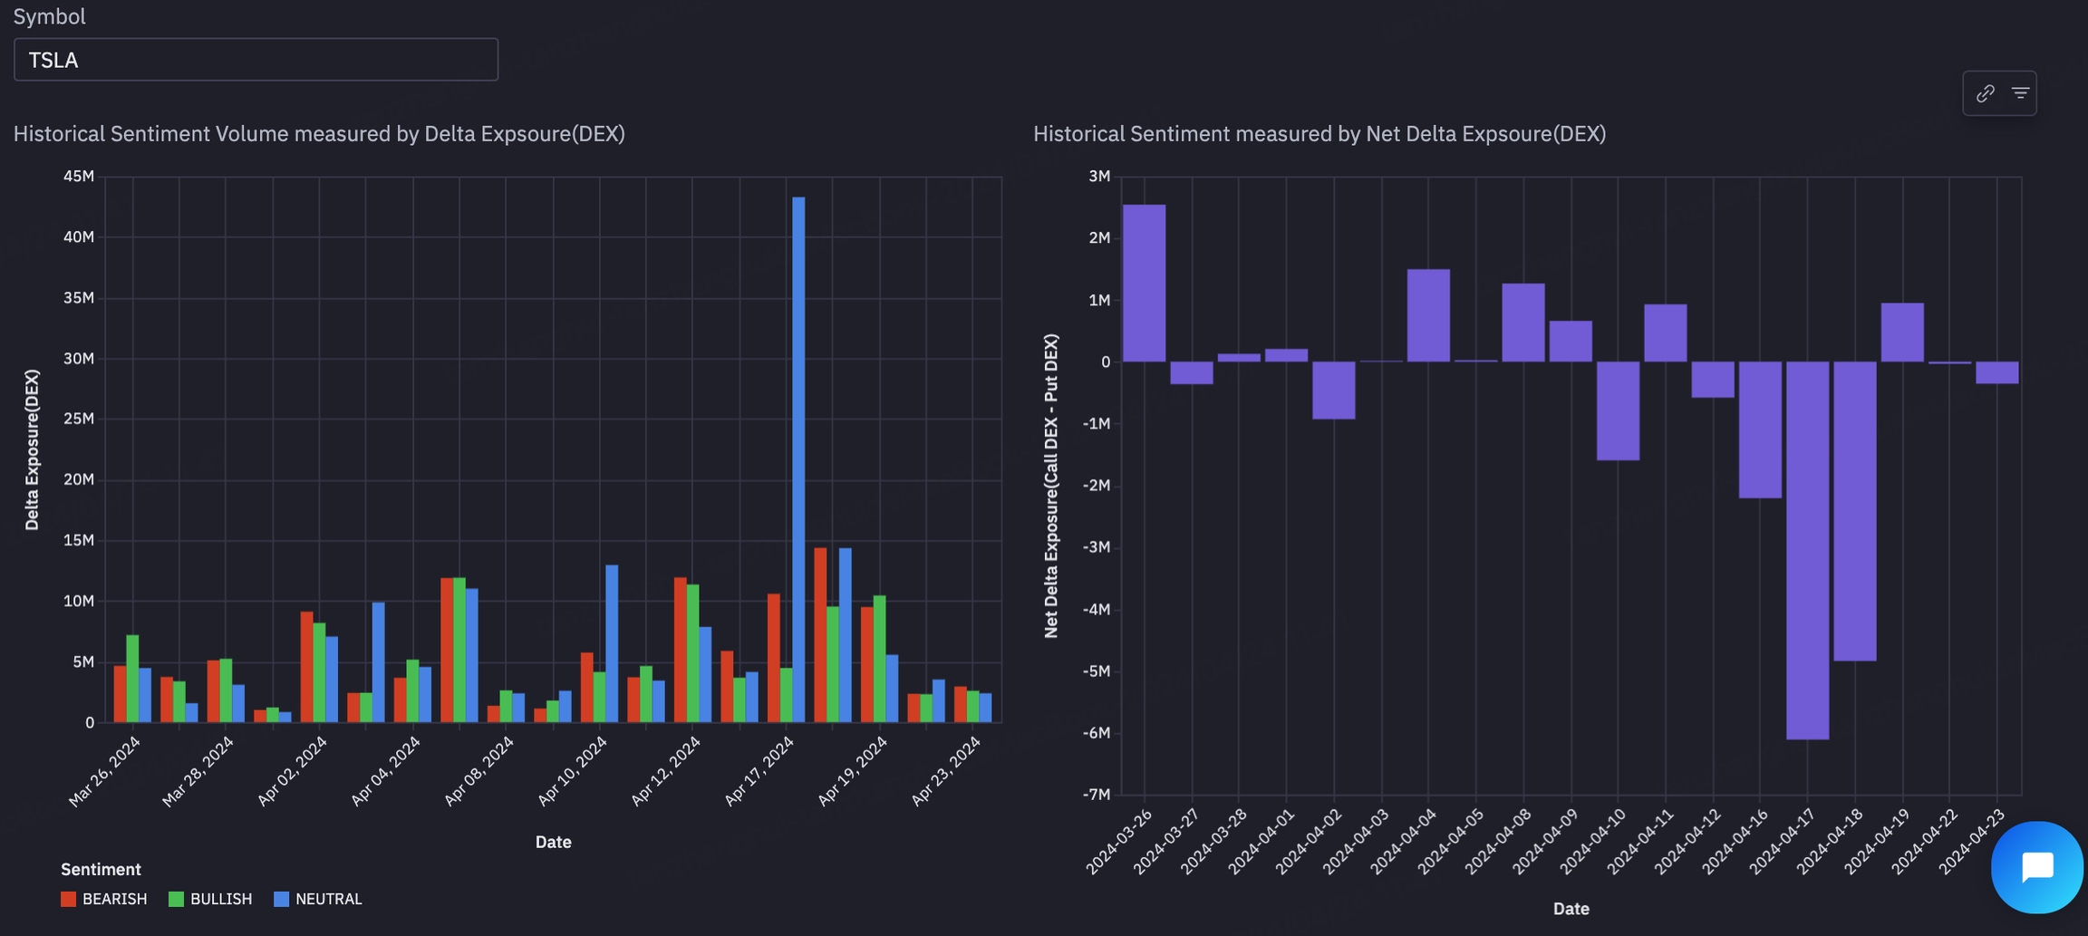The width and height of the screenshot is (2088, 936).
Task: Click the 2024-04-19 positive purple bar
Action: pyautogui.click(x=1901, y=333)
